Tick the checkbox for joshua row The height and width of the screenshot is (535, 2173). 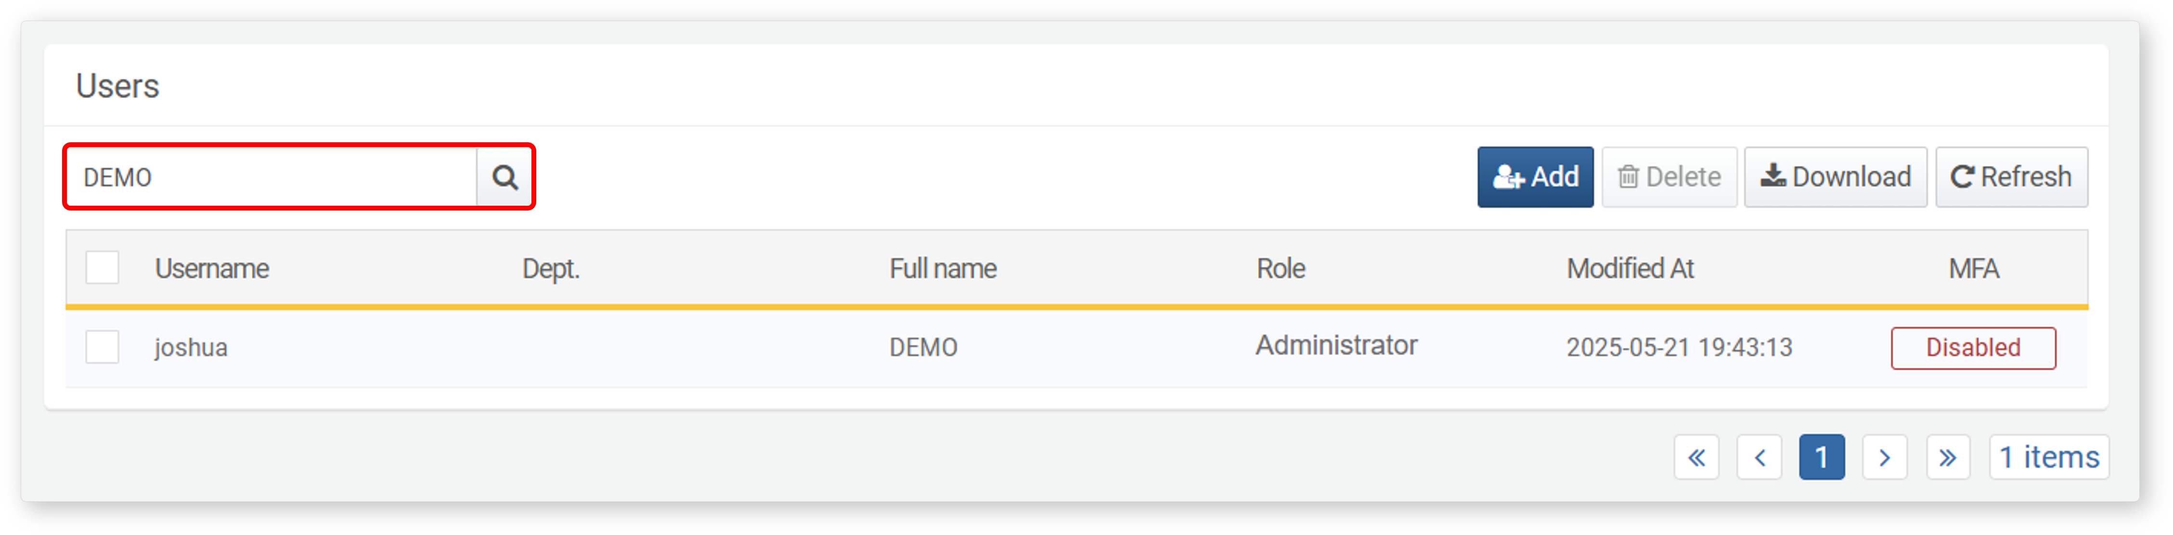coord(102,347)
